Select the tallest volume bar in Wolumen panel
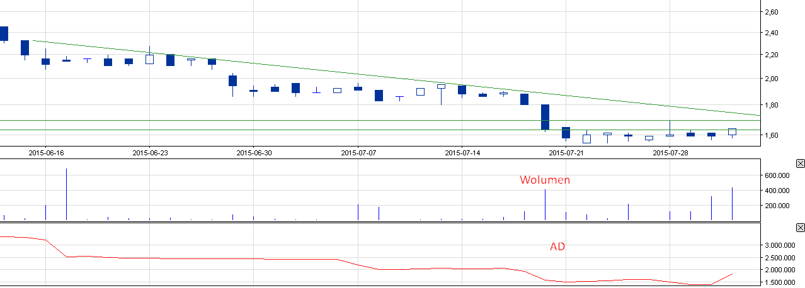Viewport: 805px width, 288px height. click(66, 194)
